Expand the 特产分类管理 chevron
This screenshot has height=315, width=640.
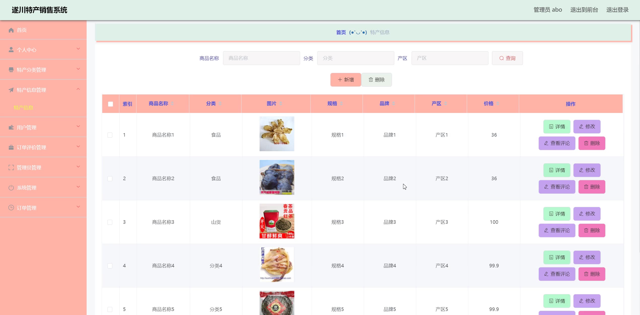pos(78,69)
